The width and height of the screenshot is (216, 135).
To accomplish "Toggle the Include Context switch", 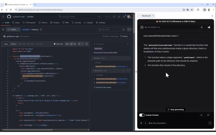I will tap(142, 115).
